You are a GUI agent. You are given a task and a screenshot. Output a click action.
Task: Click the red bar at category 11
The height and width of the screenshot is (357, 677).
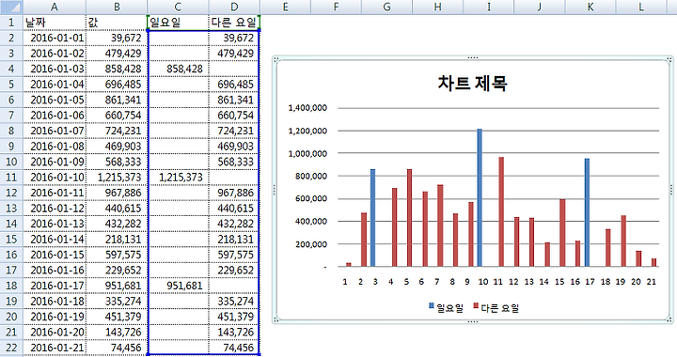coord(501,211)
